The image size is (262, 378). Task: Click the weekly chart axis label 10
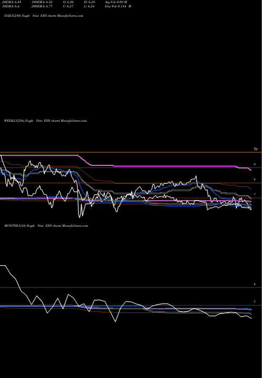click(x=256, y=149)
